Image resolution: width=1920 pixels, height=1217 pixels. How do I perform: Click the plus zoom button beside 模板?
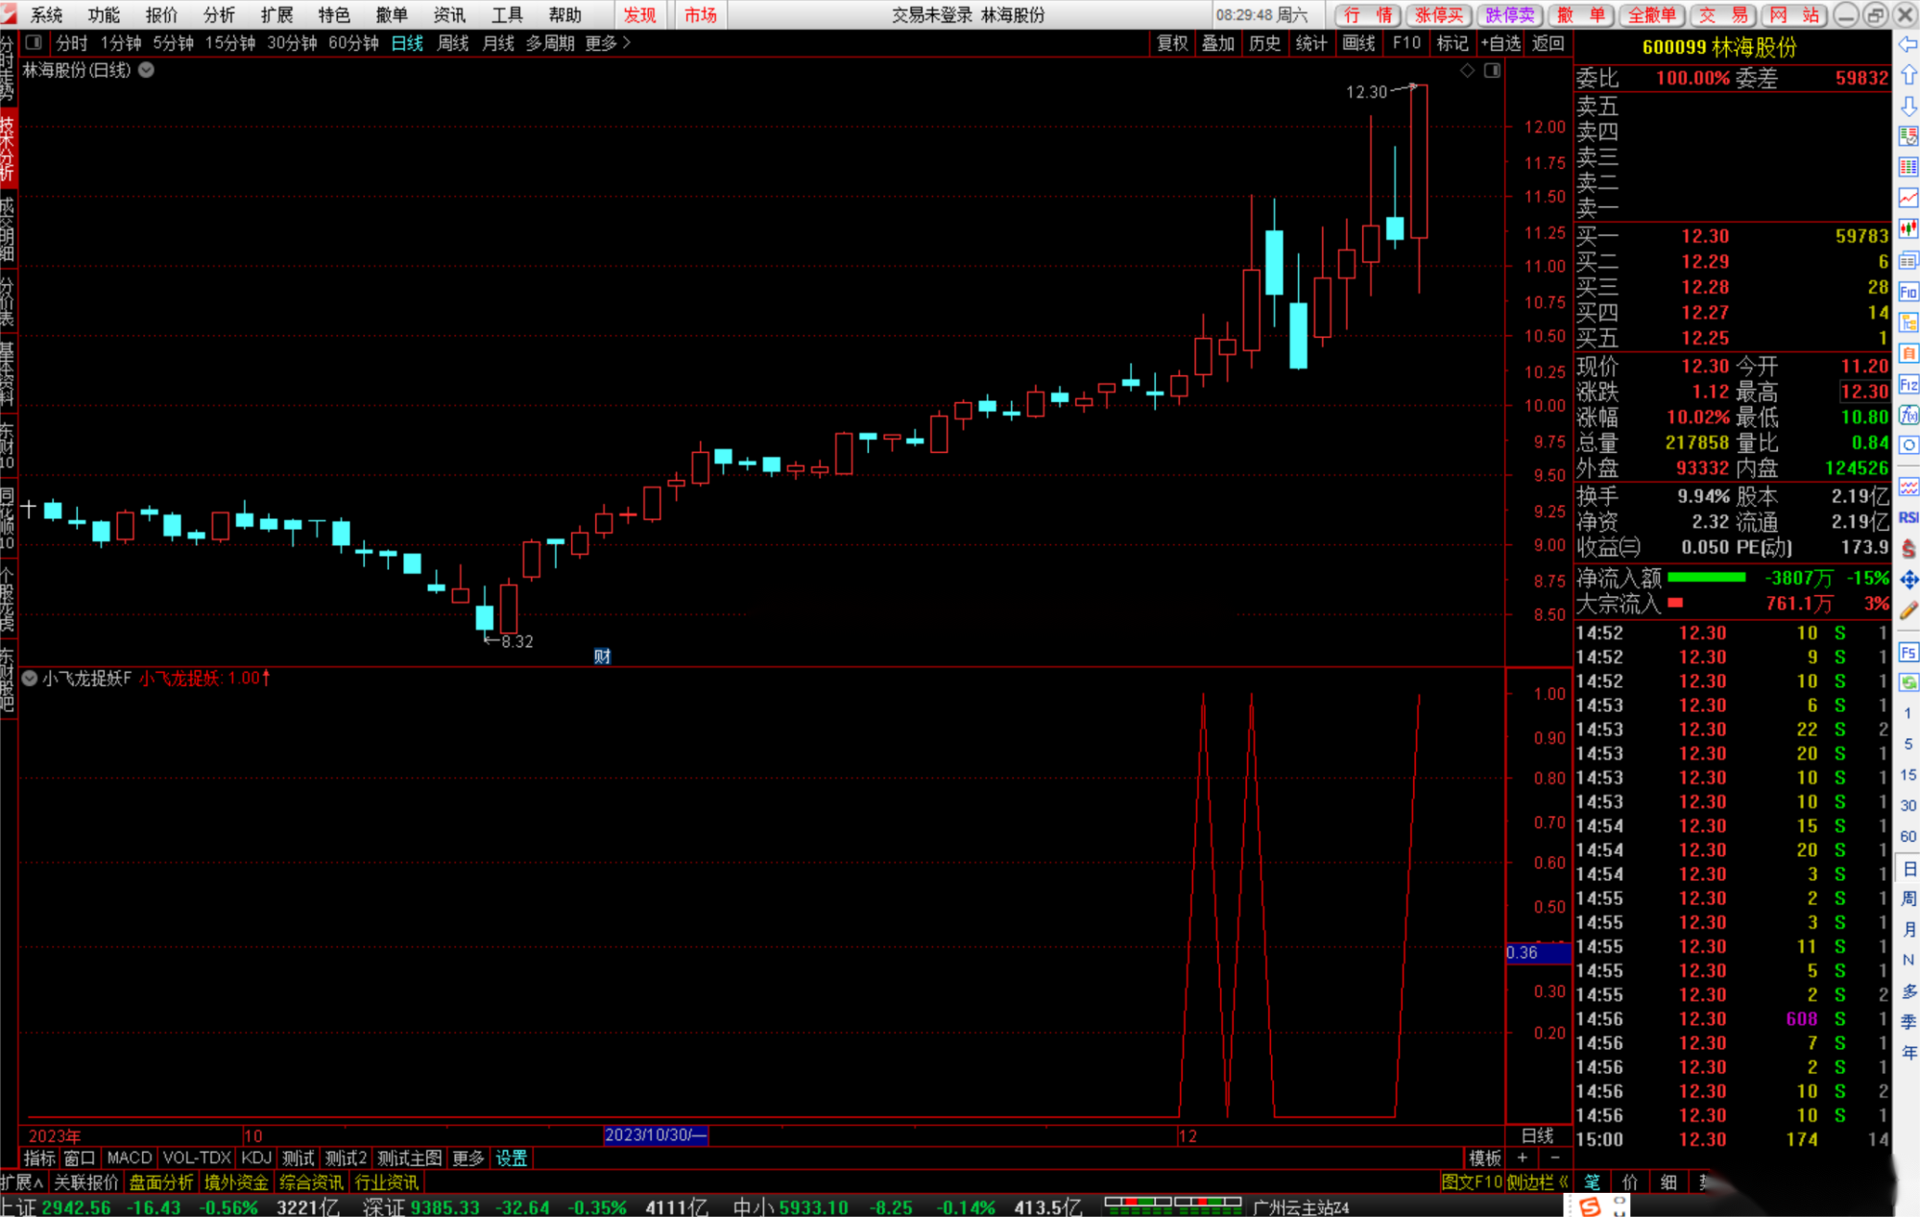pos(1523,1158)
